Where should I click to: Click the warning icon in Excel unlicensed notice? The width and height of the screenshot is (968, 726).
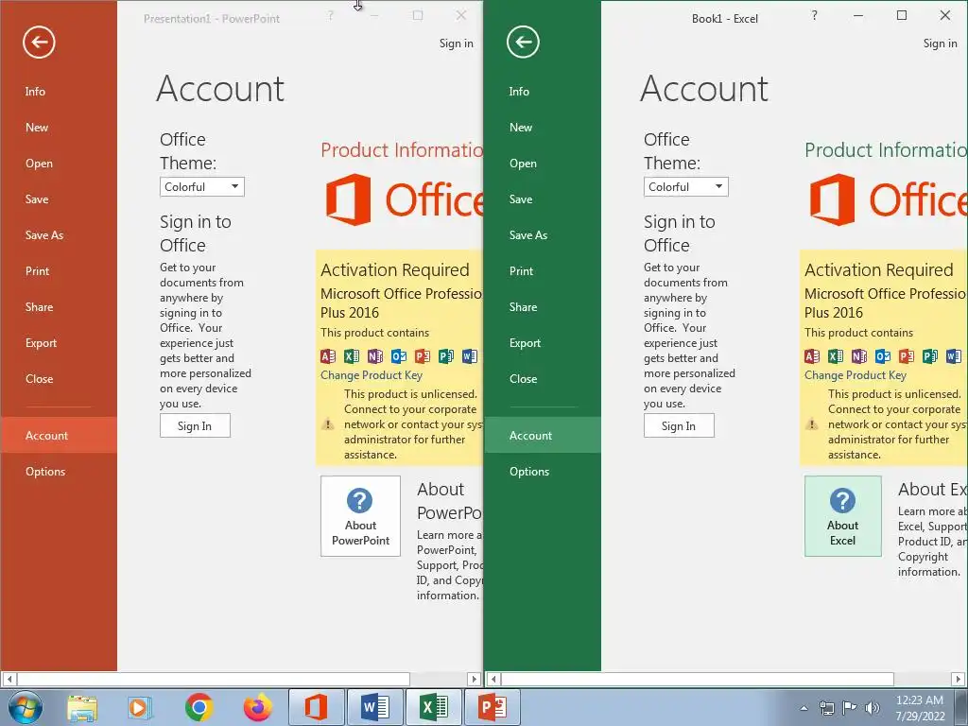[x=812, y=424]
